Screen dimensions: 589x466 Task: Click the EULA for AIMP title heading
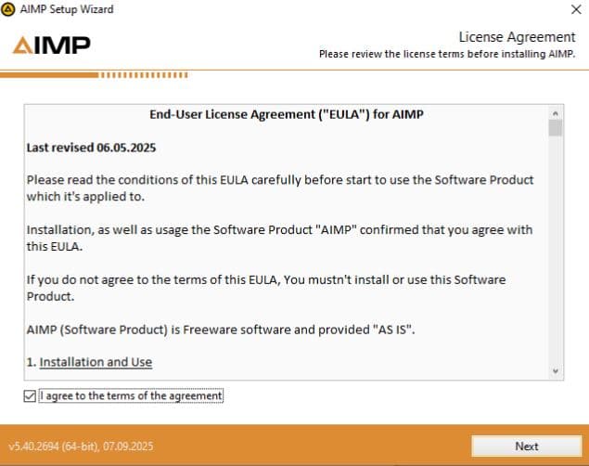(287, 114)
